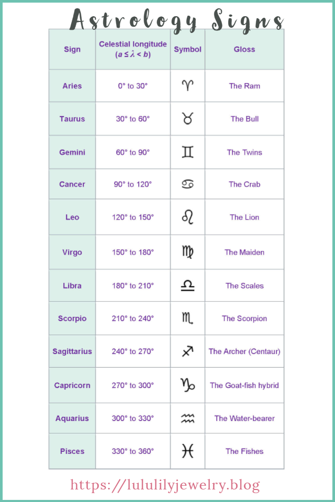Select the Capricorn glyph
Screen dimensions: 335x502
click(187, 385)
